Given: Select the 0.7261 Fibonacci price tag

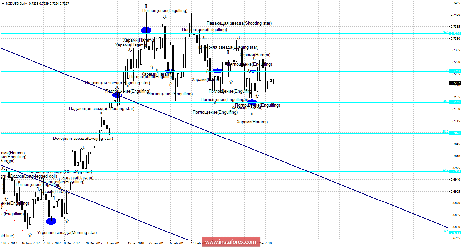Looking at the screenshot, I should [456, 71].
